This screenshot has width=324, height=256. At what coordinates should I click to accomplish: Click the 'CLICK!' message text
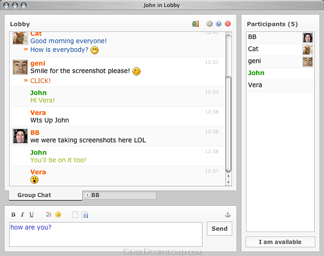tap(40, 81)
